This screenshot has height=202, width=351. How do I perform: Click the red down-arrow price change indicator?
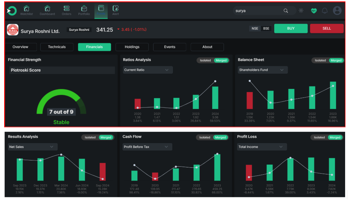click(118, 29)
